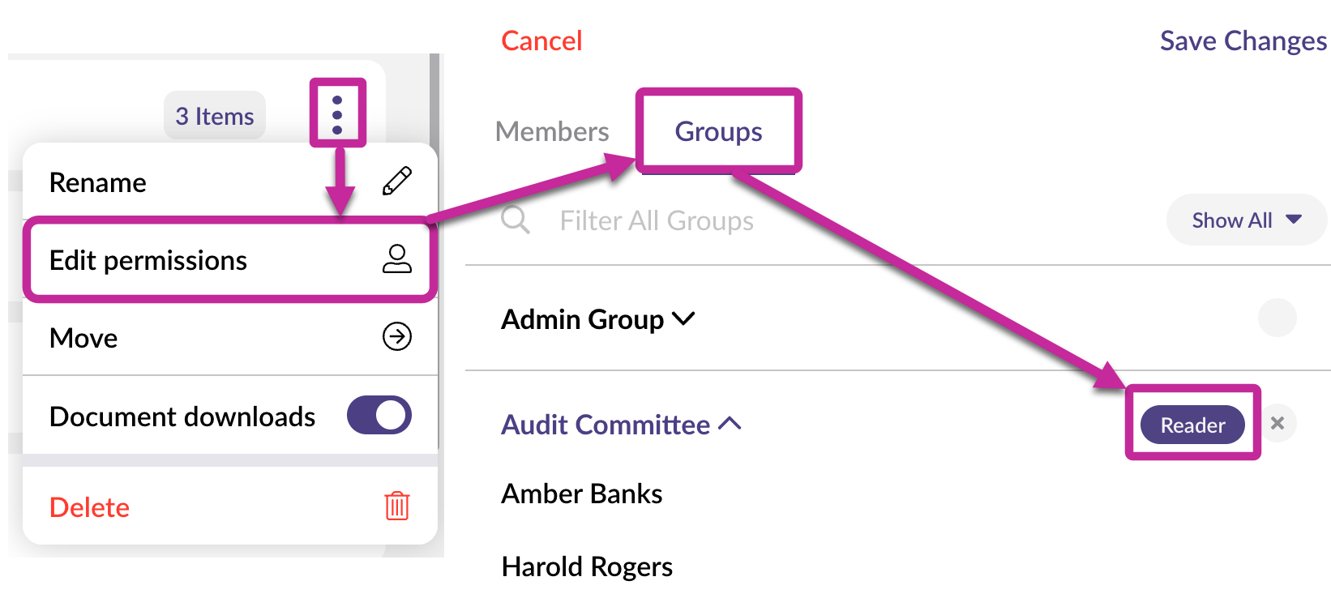The image size is (1331, 611).
Task: Click the circled arrow Move icon
Action: (397, 336)
